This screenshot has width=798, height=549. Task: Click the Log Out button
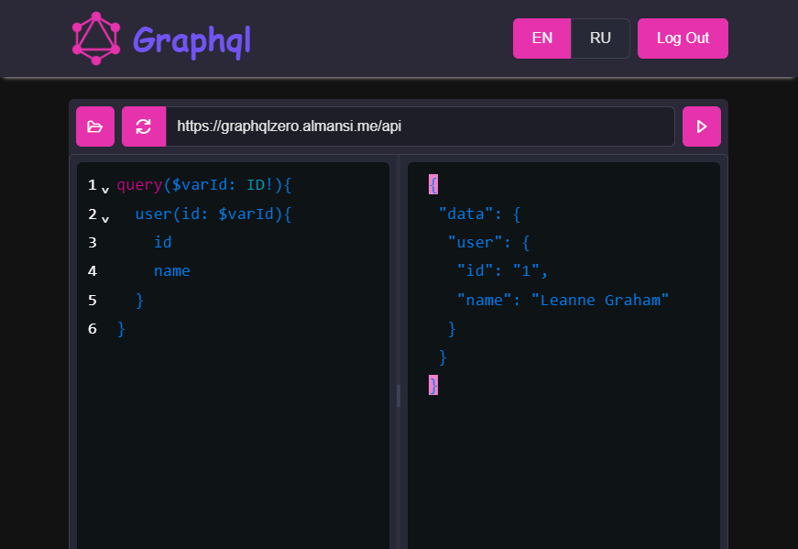pyautogui.click(x=682, y=38)
